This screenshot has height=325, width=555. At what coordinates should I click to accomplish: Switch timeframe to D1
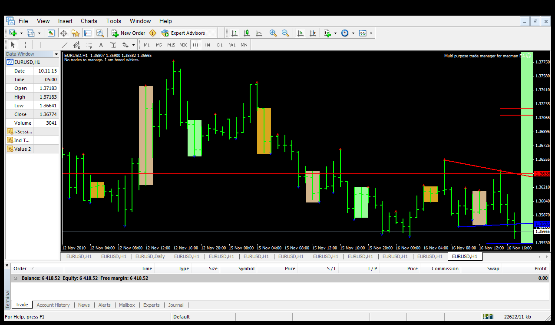click(x=220, y=45)
